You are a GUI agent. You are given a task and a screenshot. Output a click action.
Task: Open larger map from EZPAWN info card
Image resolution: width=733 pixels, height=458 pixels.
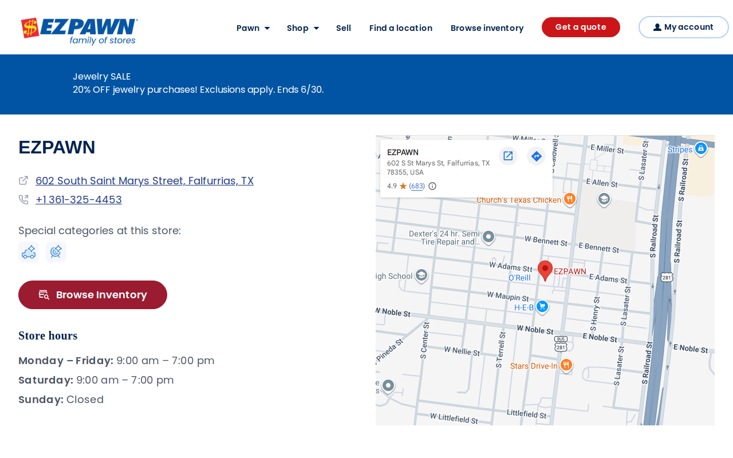coord(508,156)
